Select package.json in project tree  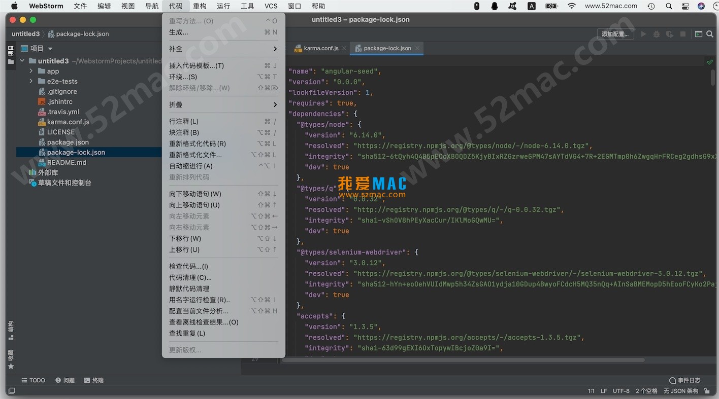(68, 142)
